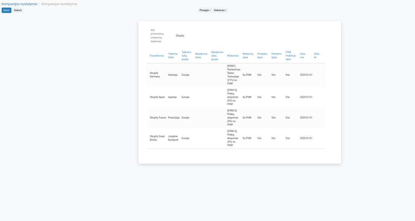This screenshot has width=415, height=221.
Task: Click Europe in Shopify France row
Action: coord(185,118)
